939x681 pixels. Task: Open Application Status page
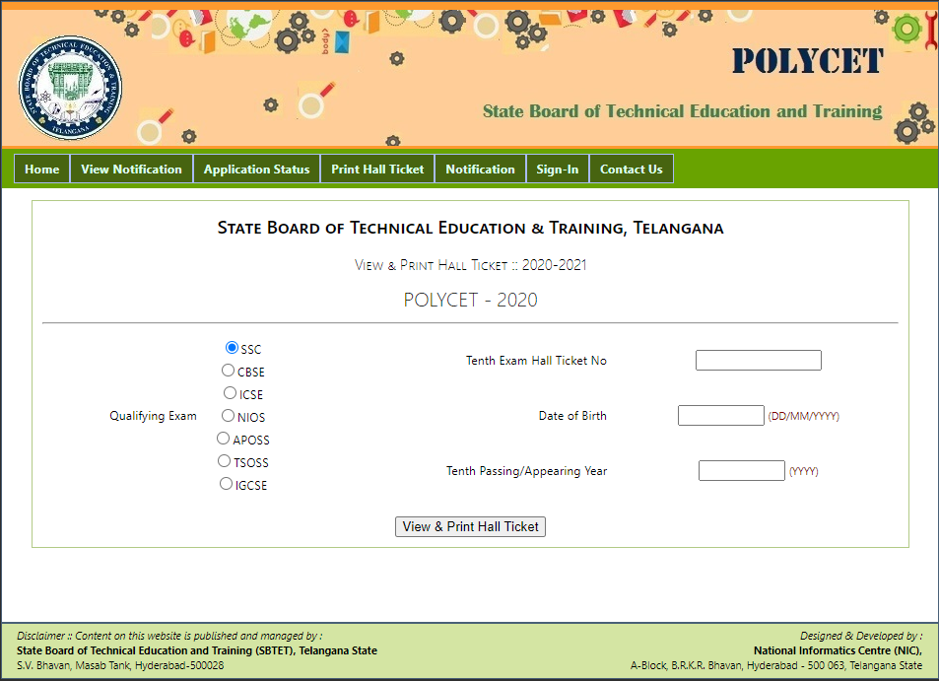(x=257, y=169)
